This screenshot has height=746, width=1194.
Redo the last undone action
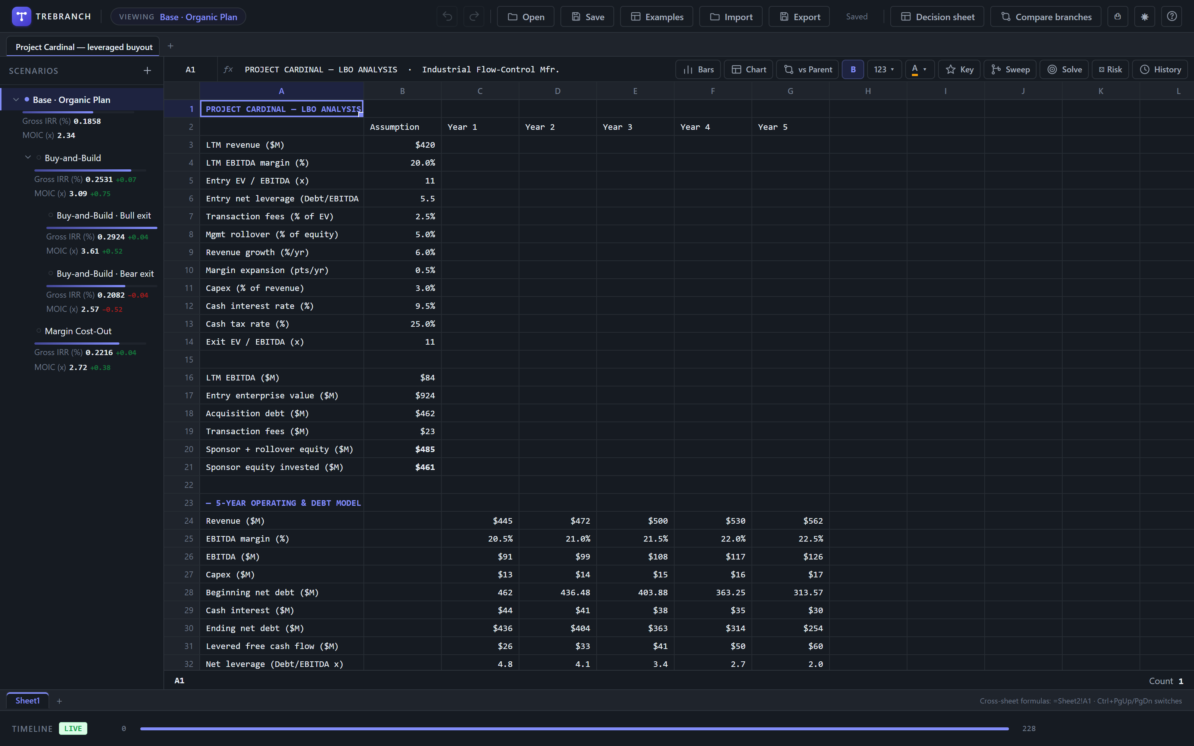473,16
